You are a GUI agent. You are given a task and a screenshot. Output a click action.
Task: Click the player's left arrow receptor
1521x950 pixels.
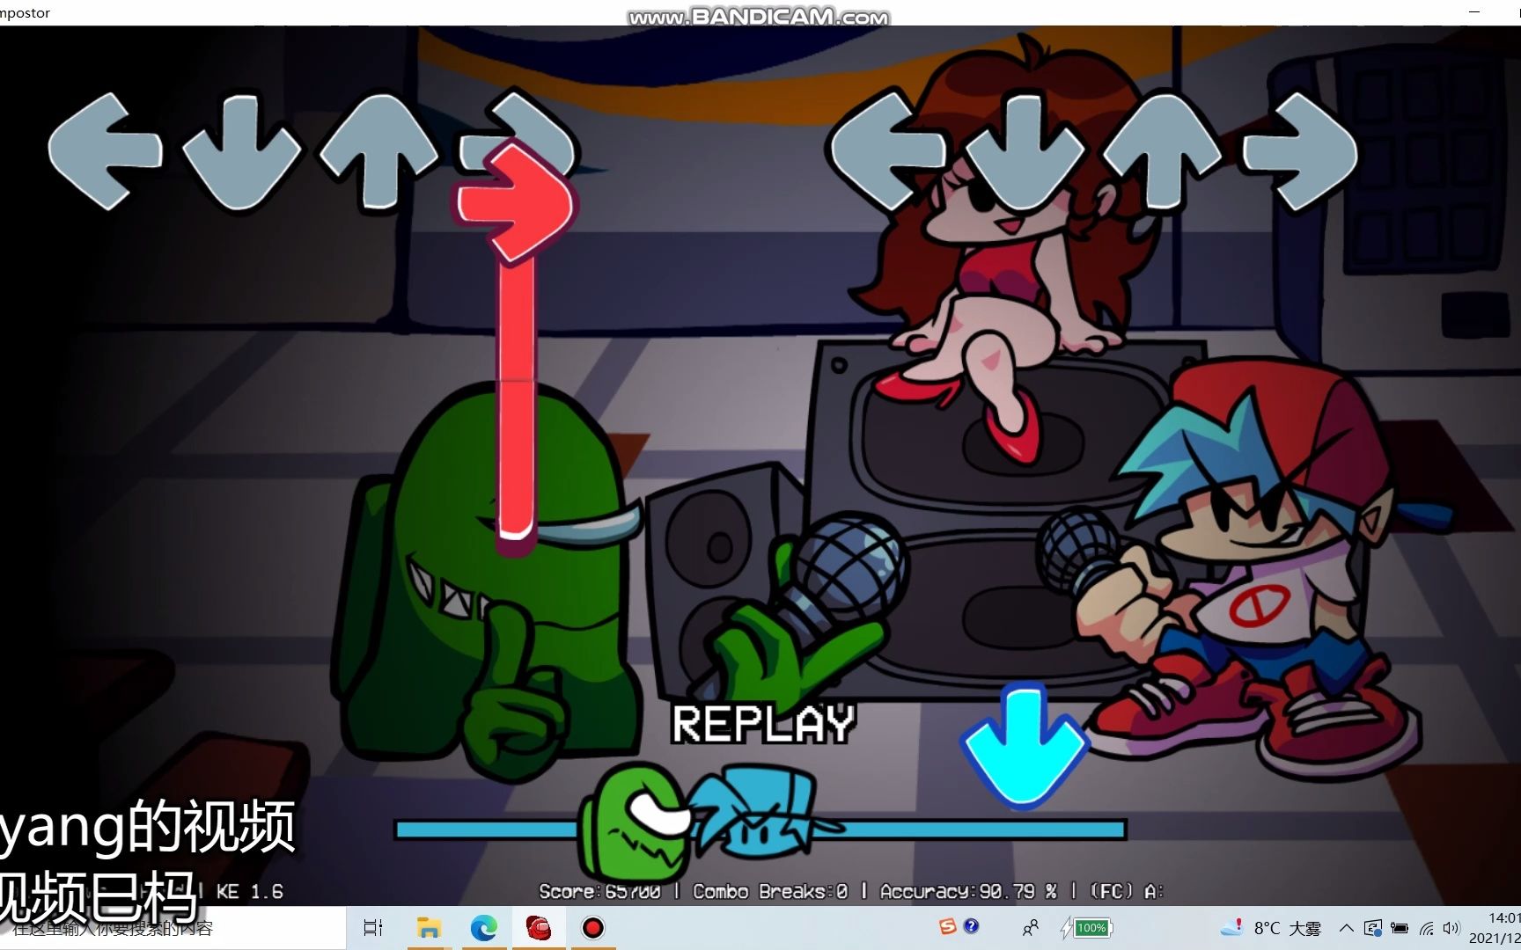[x=889, y=153]
